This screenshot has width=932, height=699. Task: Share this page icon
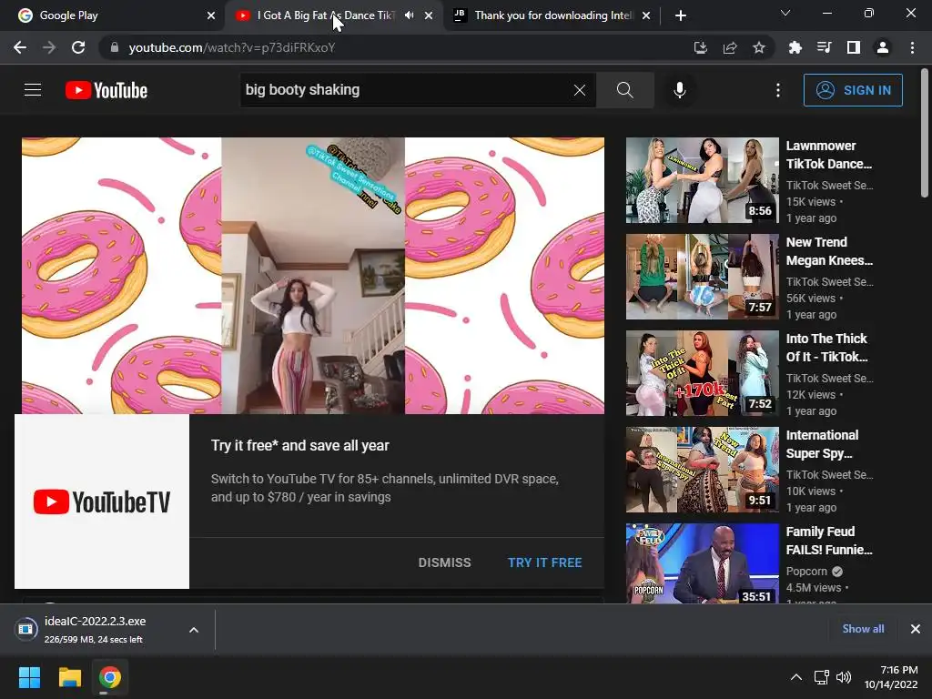[x=730, y=47]
